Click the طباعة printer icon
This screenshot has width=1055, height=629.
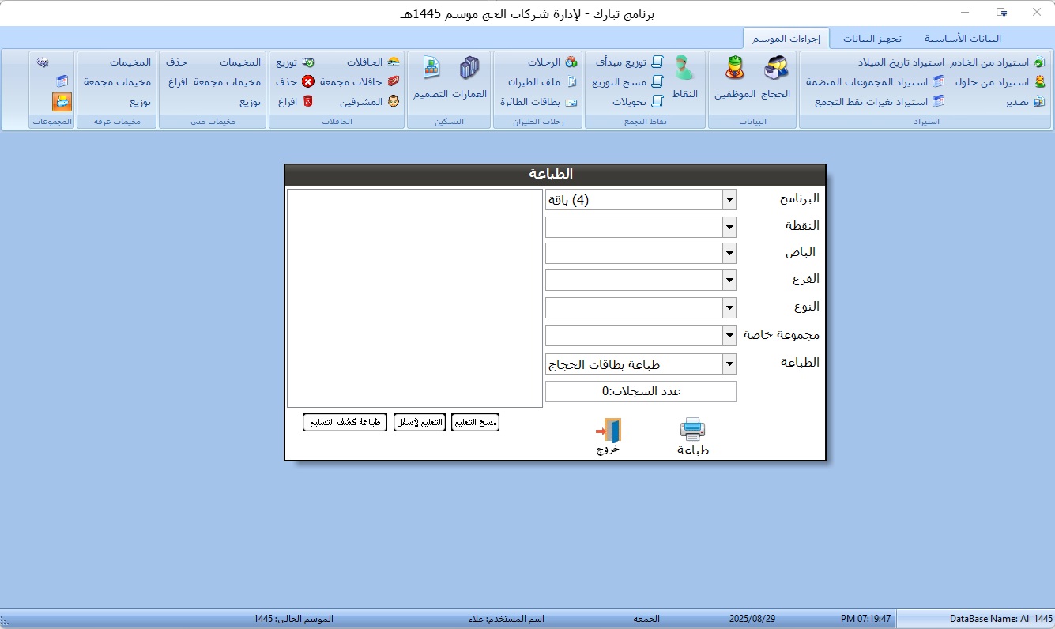[x=692, y=431]
